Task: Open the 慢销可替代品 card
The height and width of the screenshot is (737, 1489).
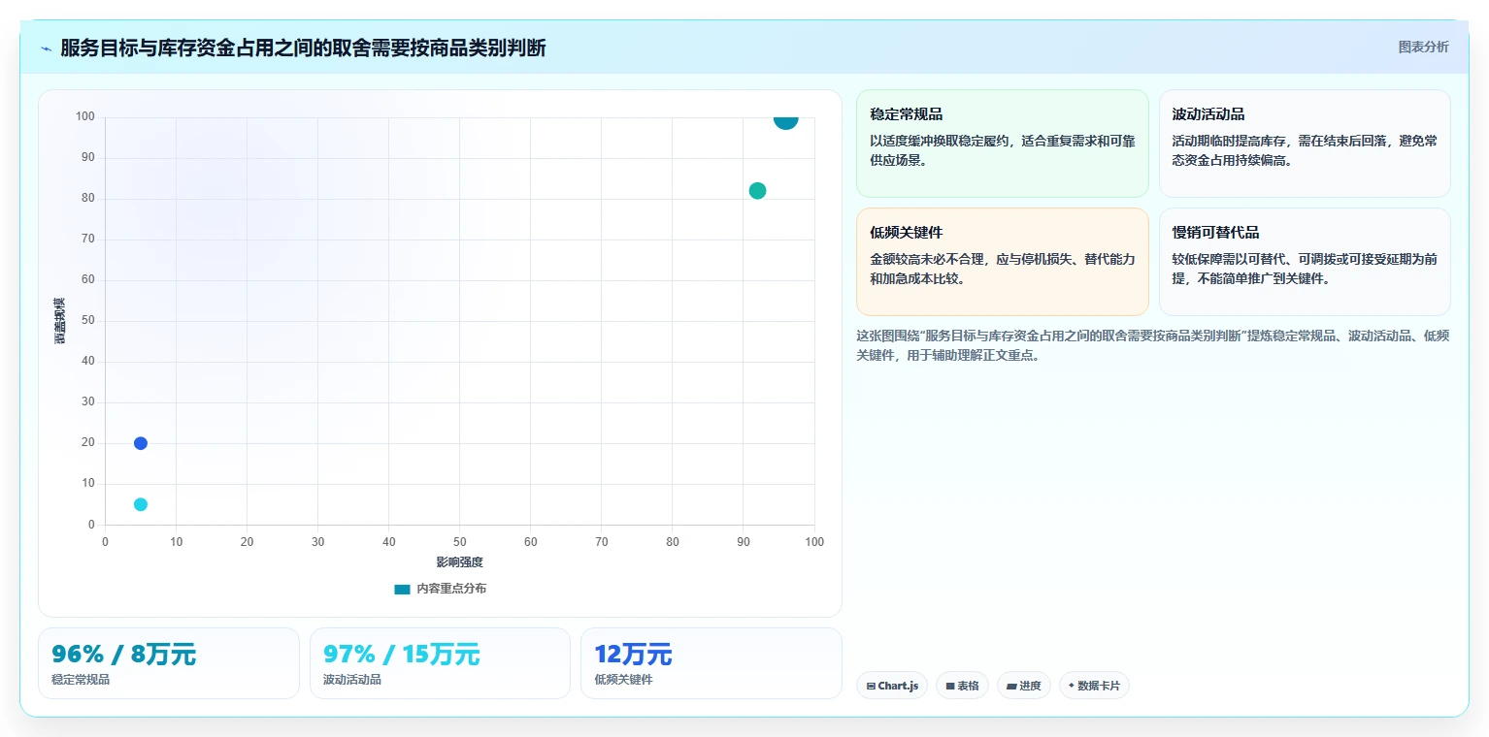Action: point(1305,262)
